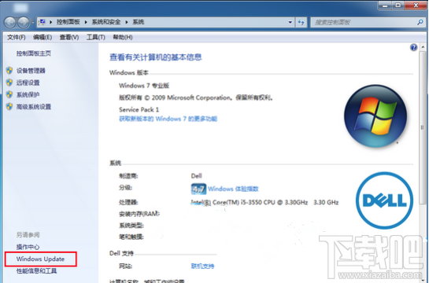Open the 编辑(E) menu
Image resolution: width=429 pixels, height=283 pixels.
[x=43, y=37]
